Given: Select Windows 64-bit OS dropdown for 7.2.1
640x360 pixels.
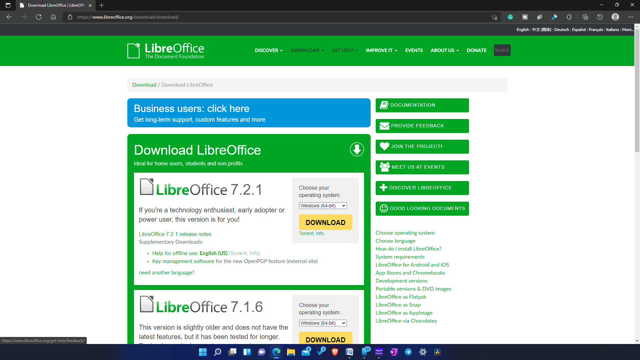Looking at the screenshot, I should coord(323,206).
